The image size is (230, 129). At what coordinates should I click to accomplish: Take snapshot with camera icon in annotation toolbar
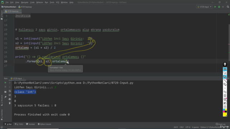[225, 103]
